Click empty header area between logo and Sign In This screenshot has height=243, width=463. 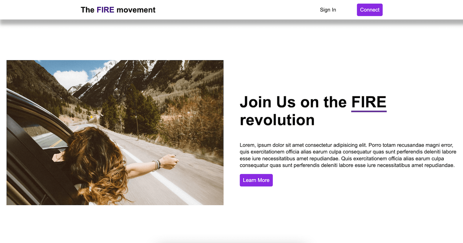click(x=237, y=10)
